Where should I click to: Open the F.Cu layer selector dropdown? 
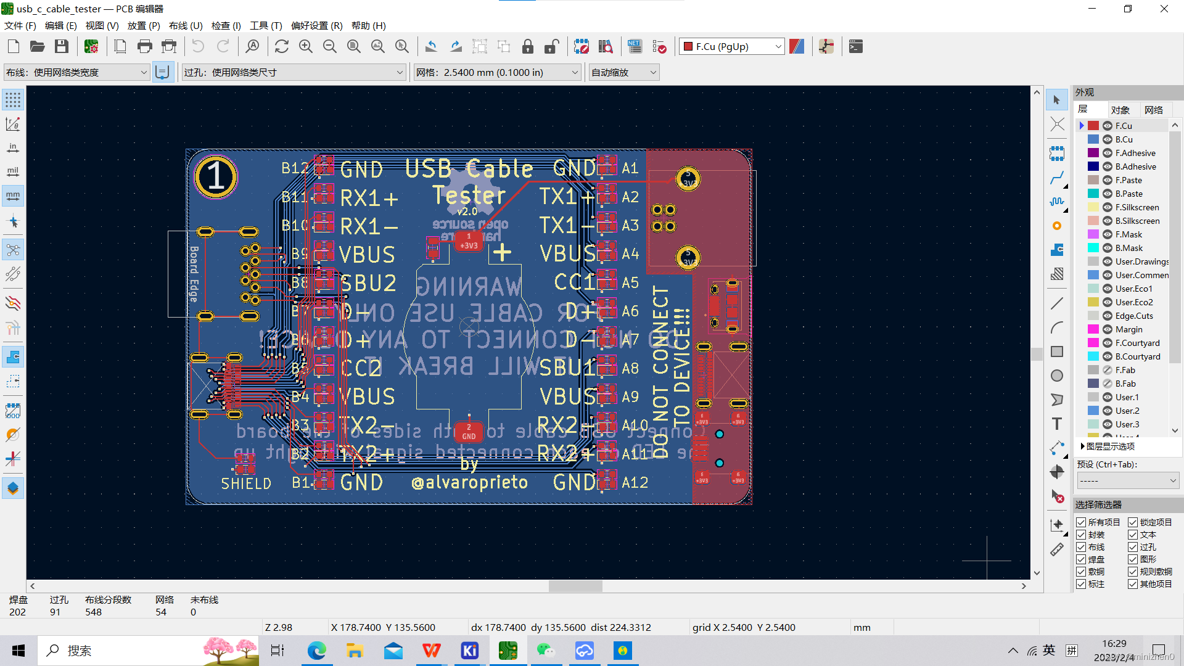731,47
